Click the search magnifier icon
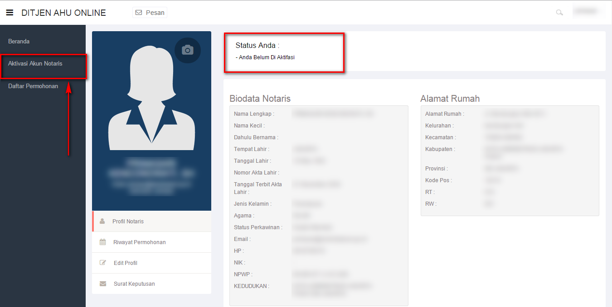This screenshot has width=612, height=307. [x=559, y=13]
